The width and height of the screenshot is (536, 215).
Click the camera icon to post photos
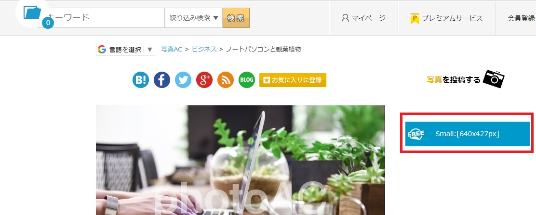point(494,79)
